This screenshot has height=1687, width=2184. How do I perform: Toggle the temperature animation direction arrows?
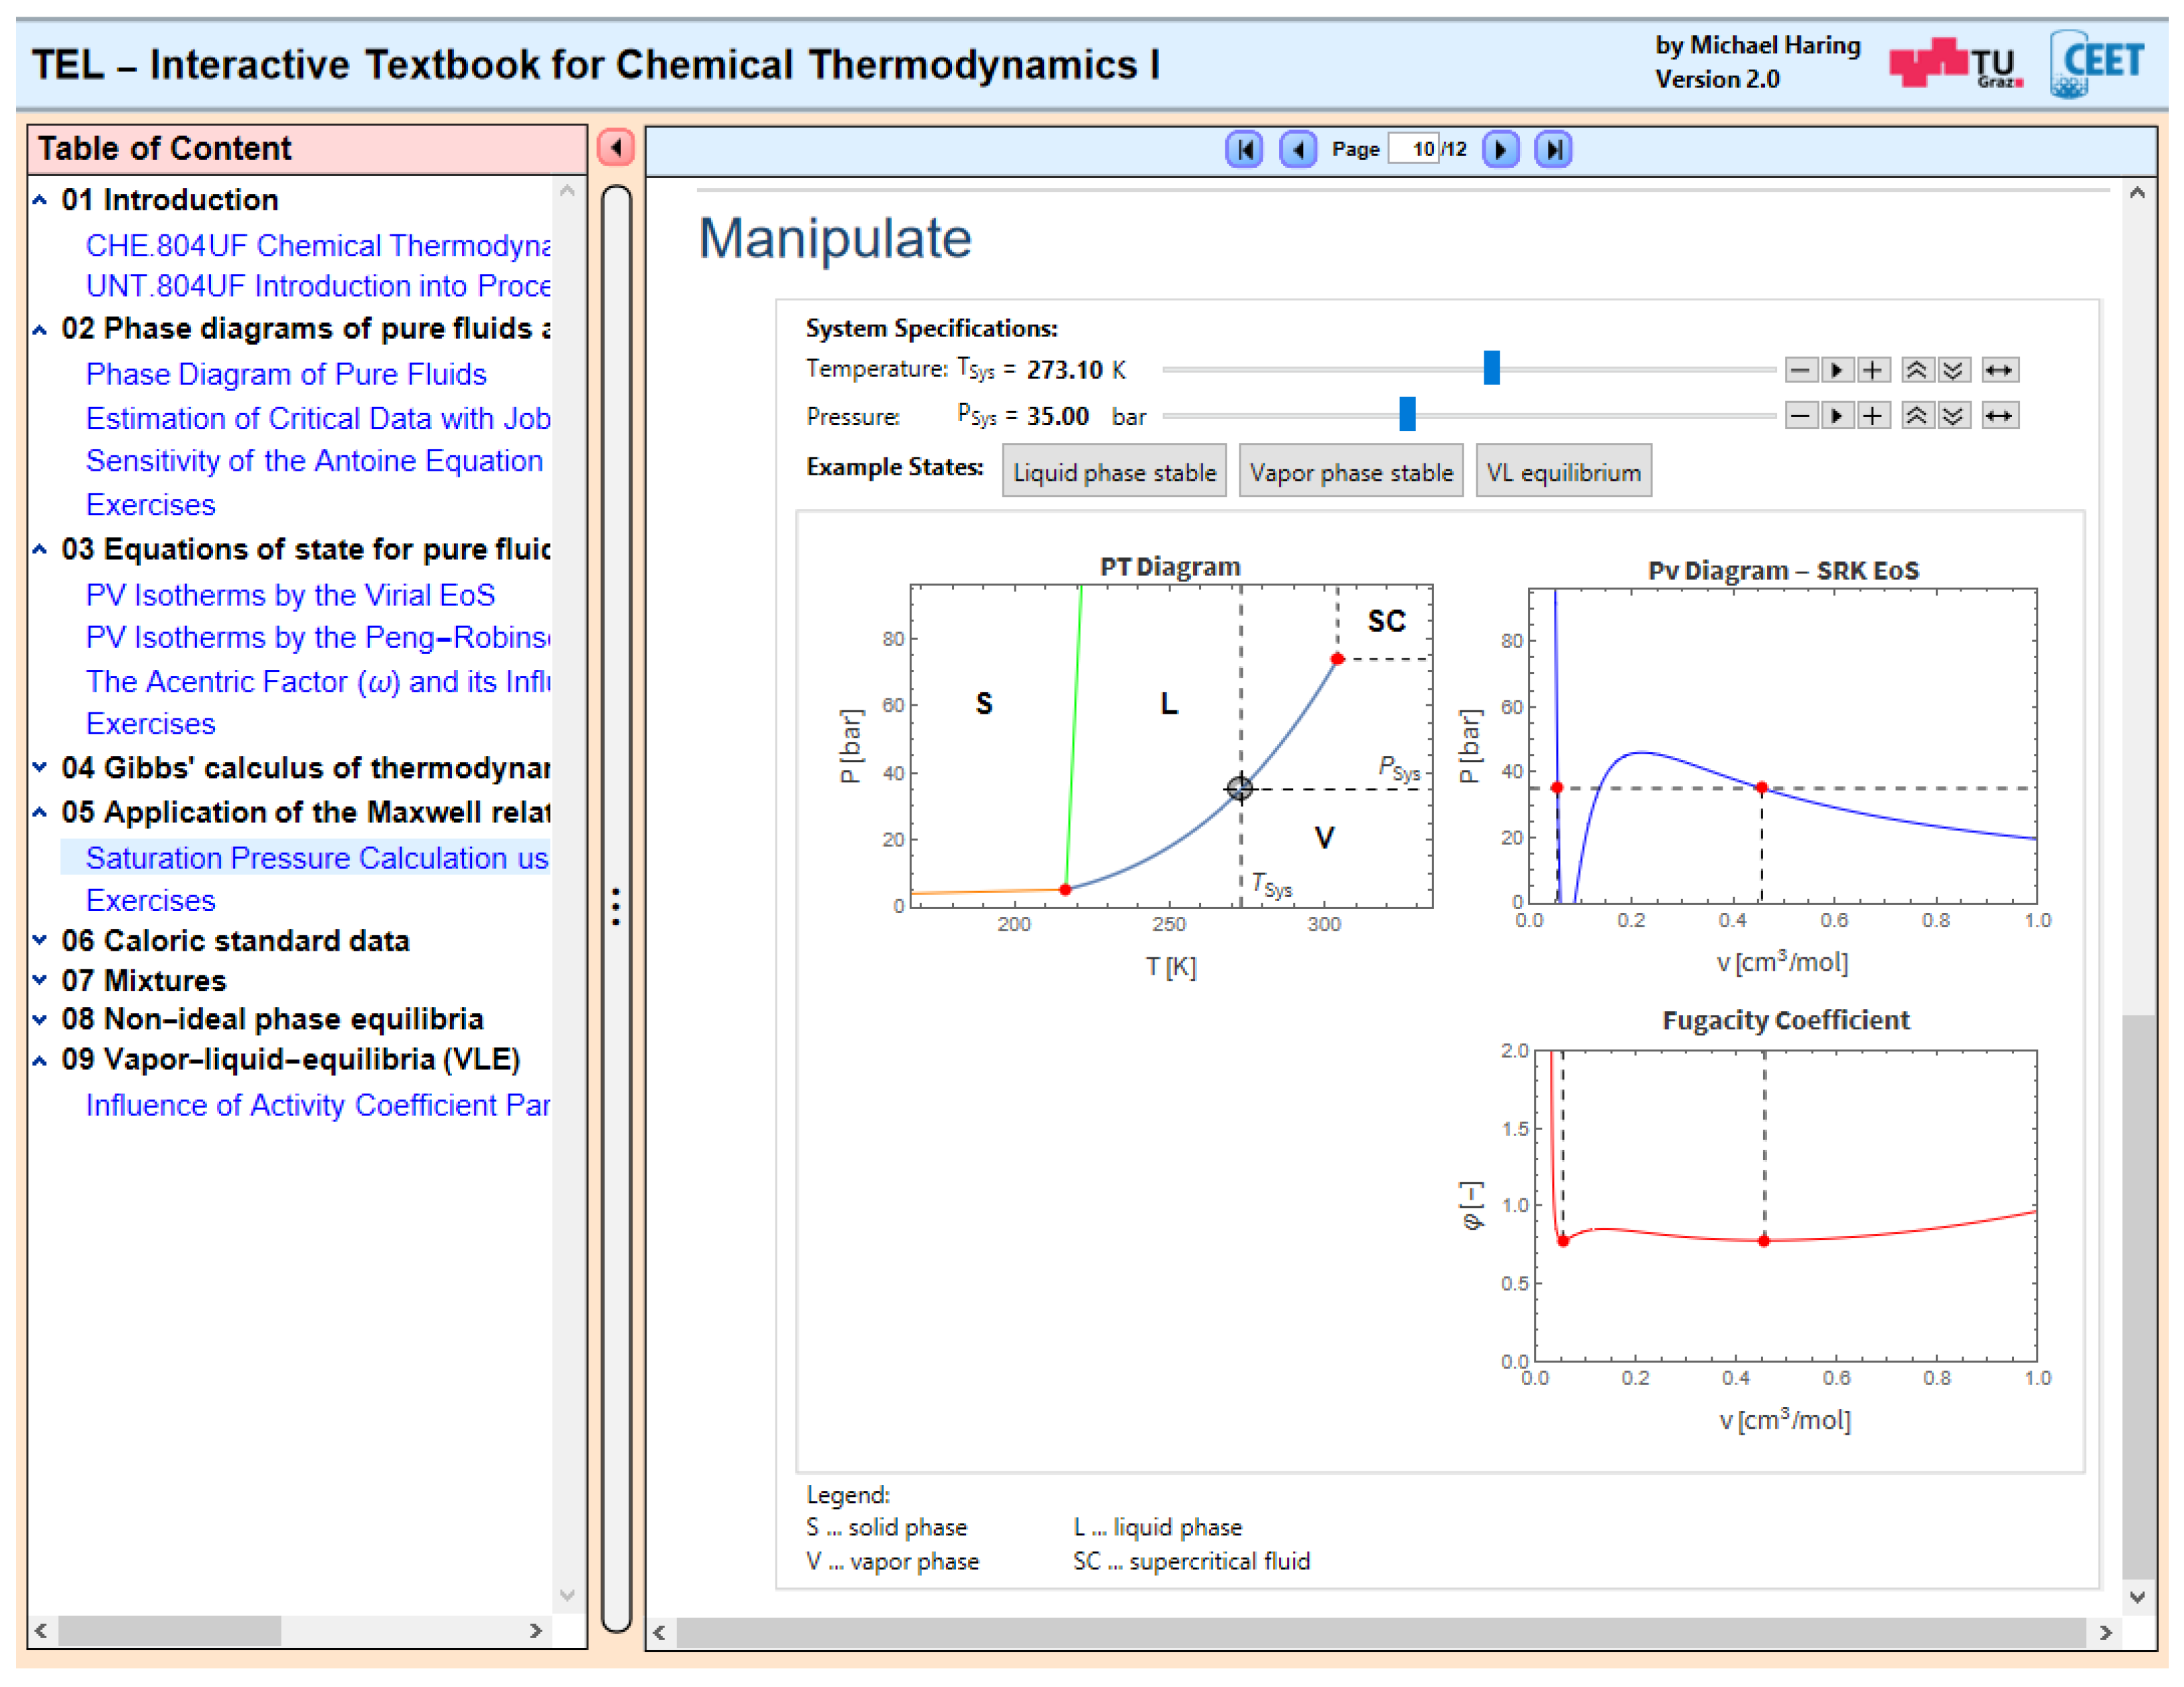click(1999, 370)
